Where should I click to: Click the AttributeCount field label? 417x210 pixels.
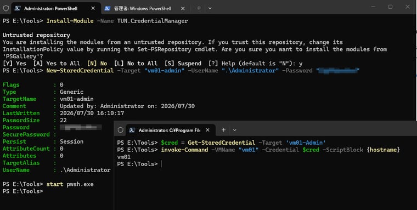coord(26,149)
